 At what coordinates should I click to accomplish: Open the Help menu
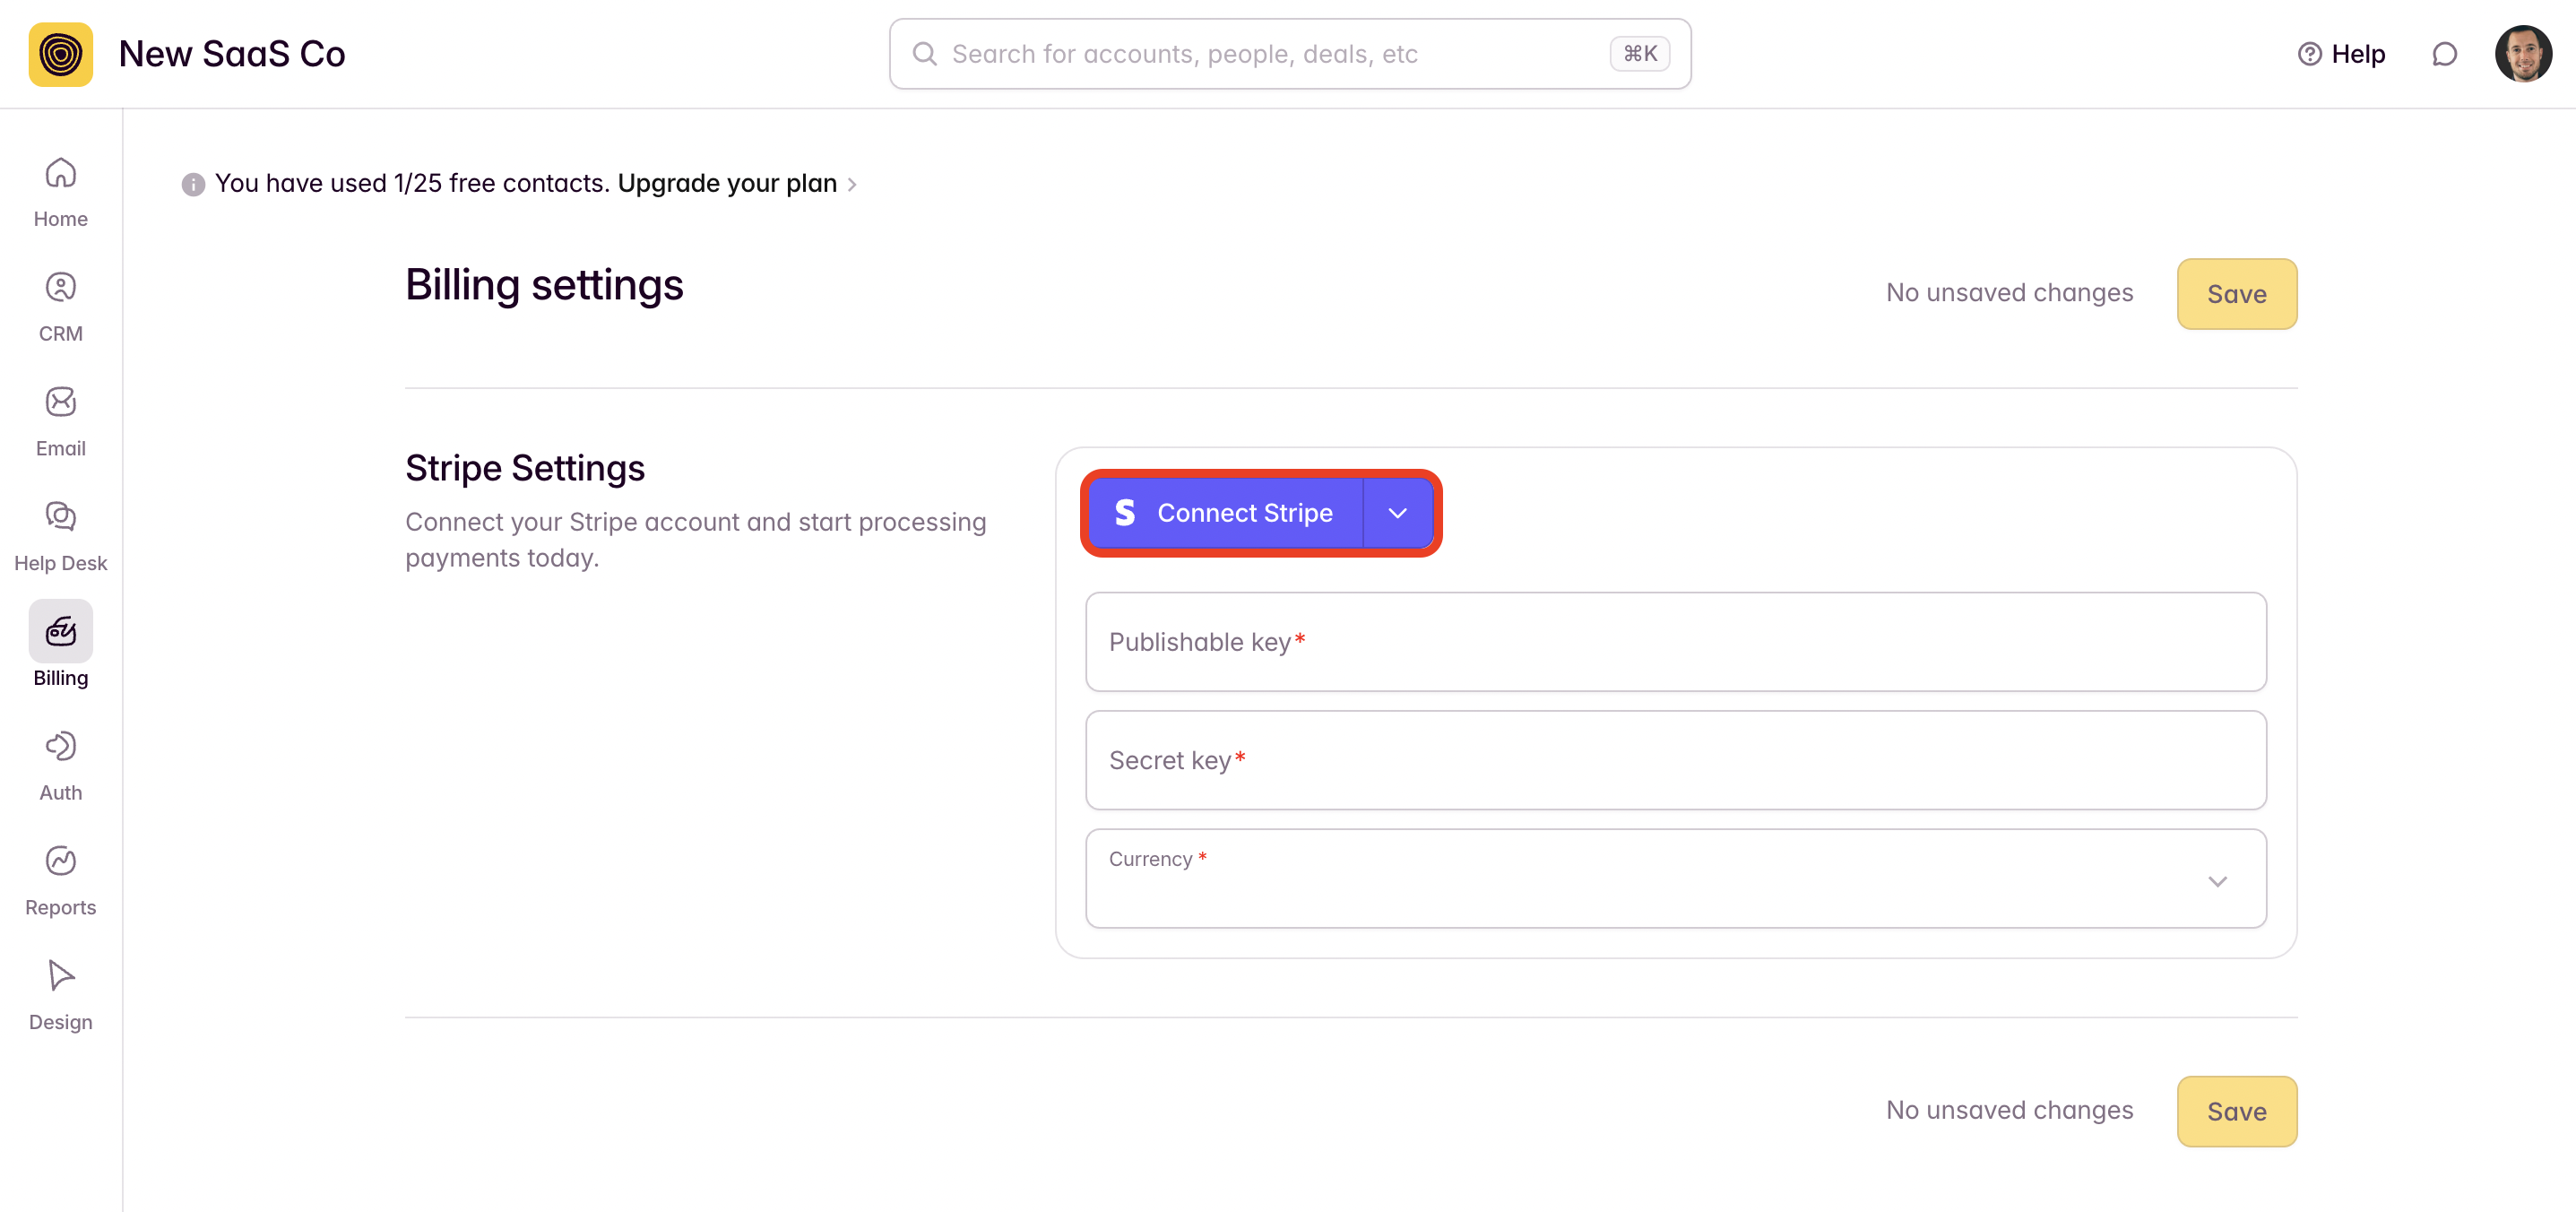(x=2340, y=54)
